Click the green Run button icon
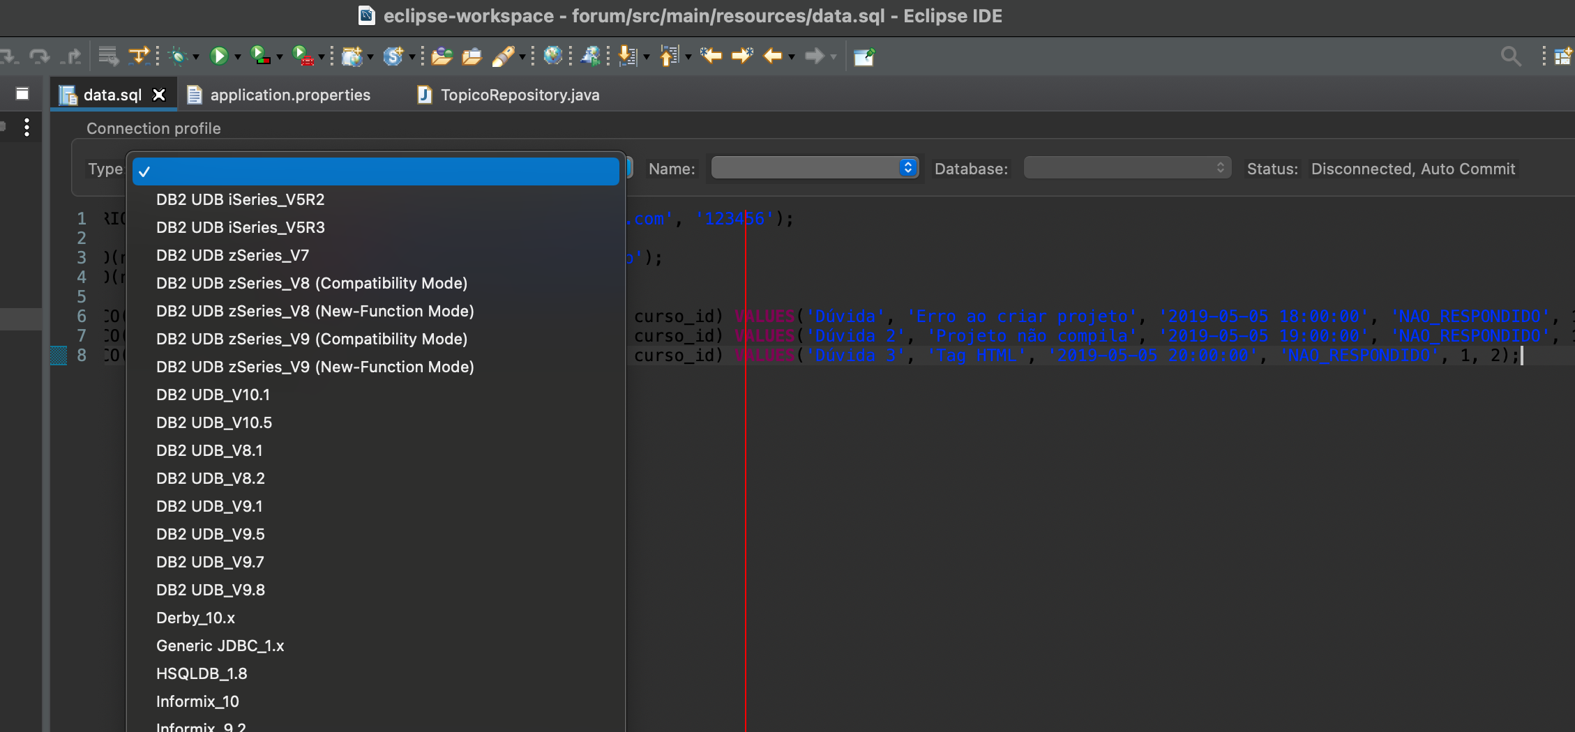1575x732 pixels. pyautogui.click(x=219, y=56)
